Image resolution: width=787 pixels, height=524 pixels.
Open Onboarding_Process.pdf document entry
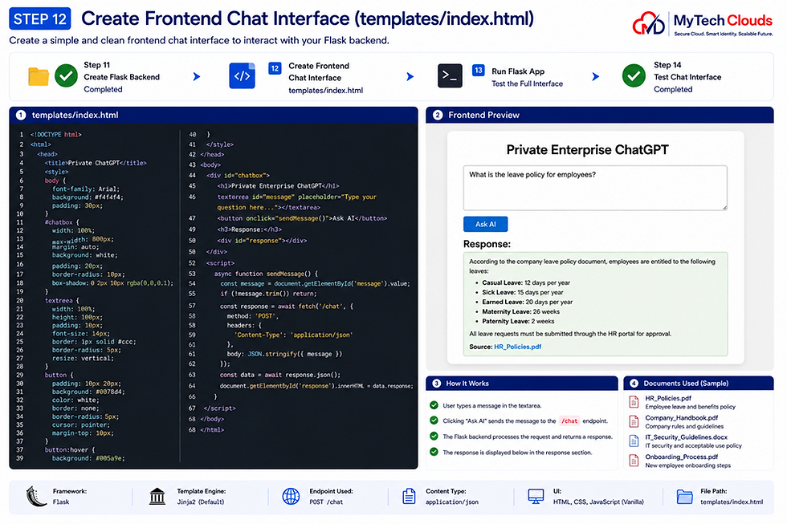682,457
